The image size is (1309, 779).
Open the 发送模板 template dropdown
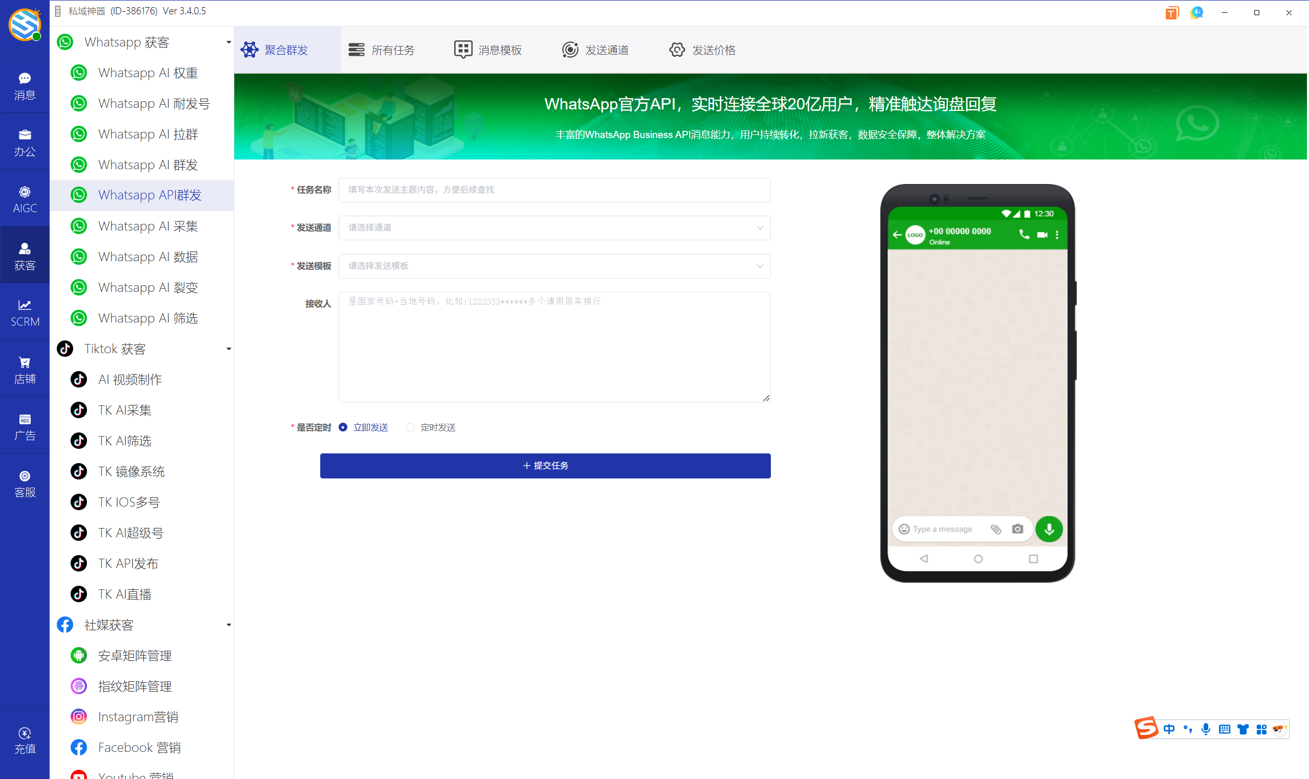click(554, 266)
